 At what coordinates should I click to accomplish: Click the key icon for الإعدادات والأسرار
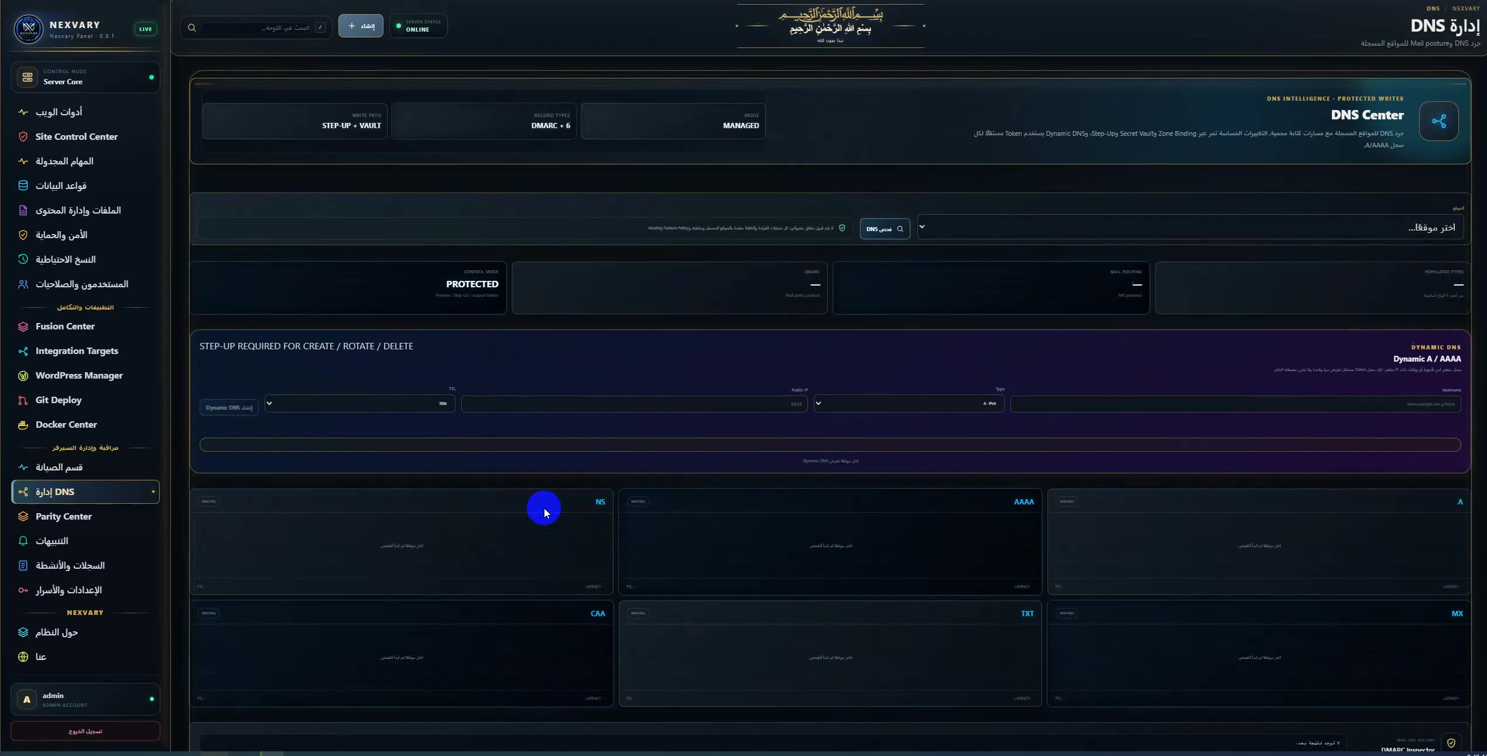pos(23,590)
